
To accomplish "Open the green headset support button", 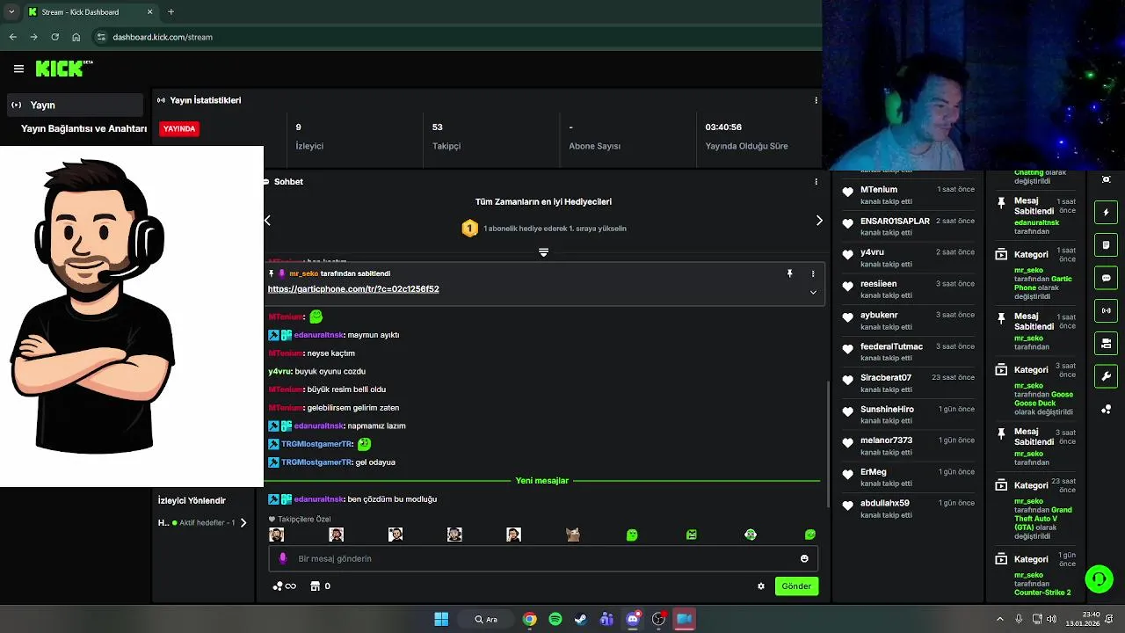I will (1099, 578).
